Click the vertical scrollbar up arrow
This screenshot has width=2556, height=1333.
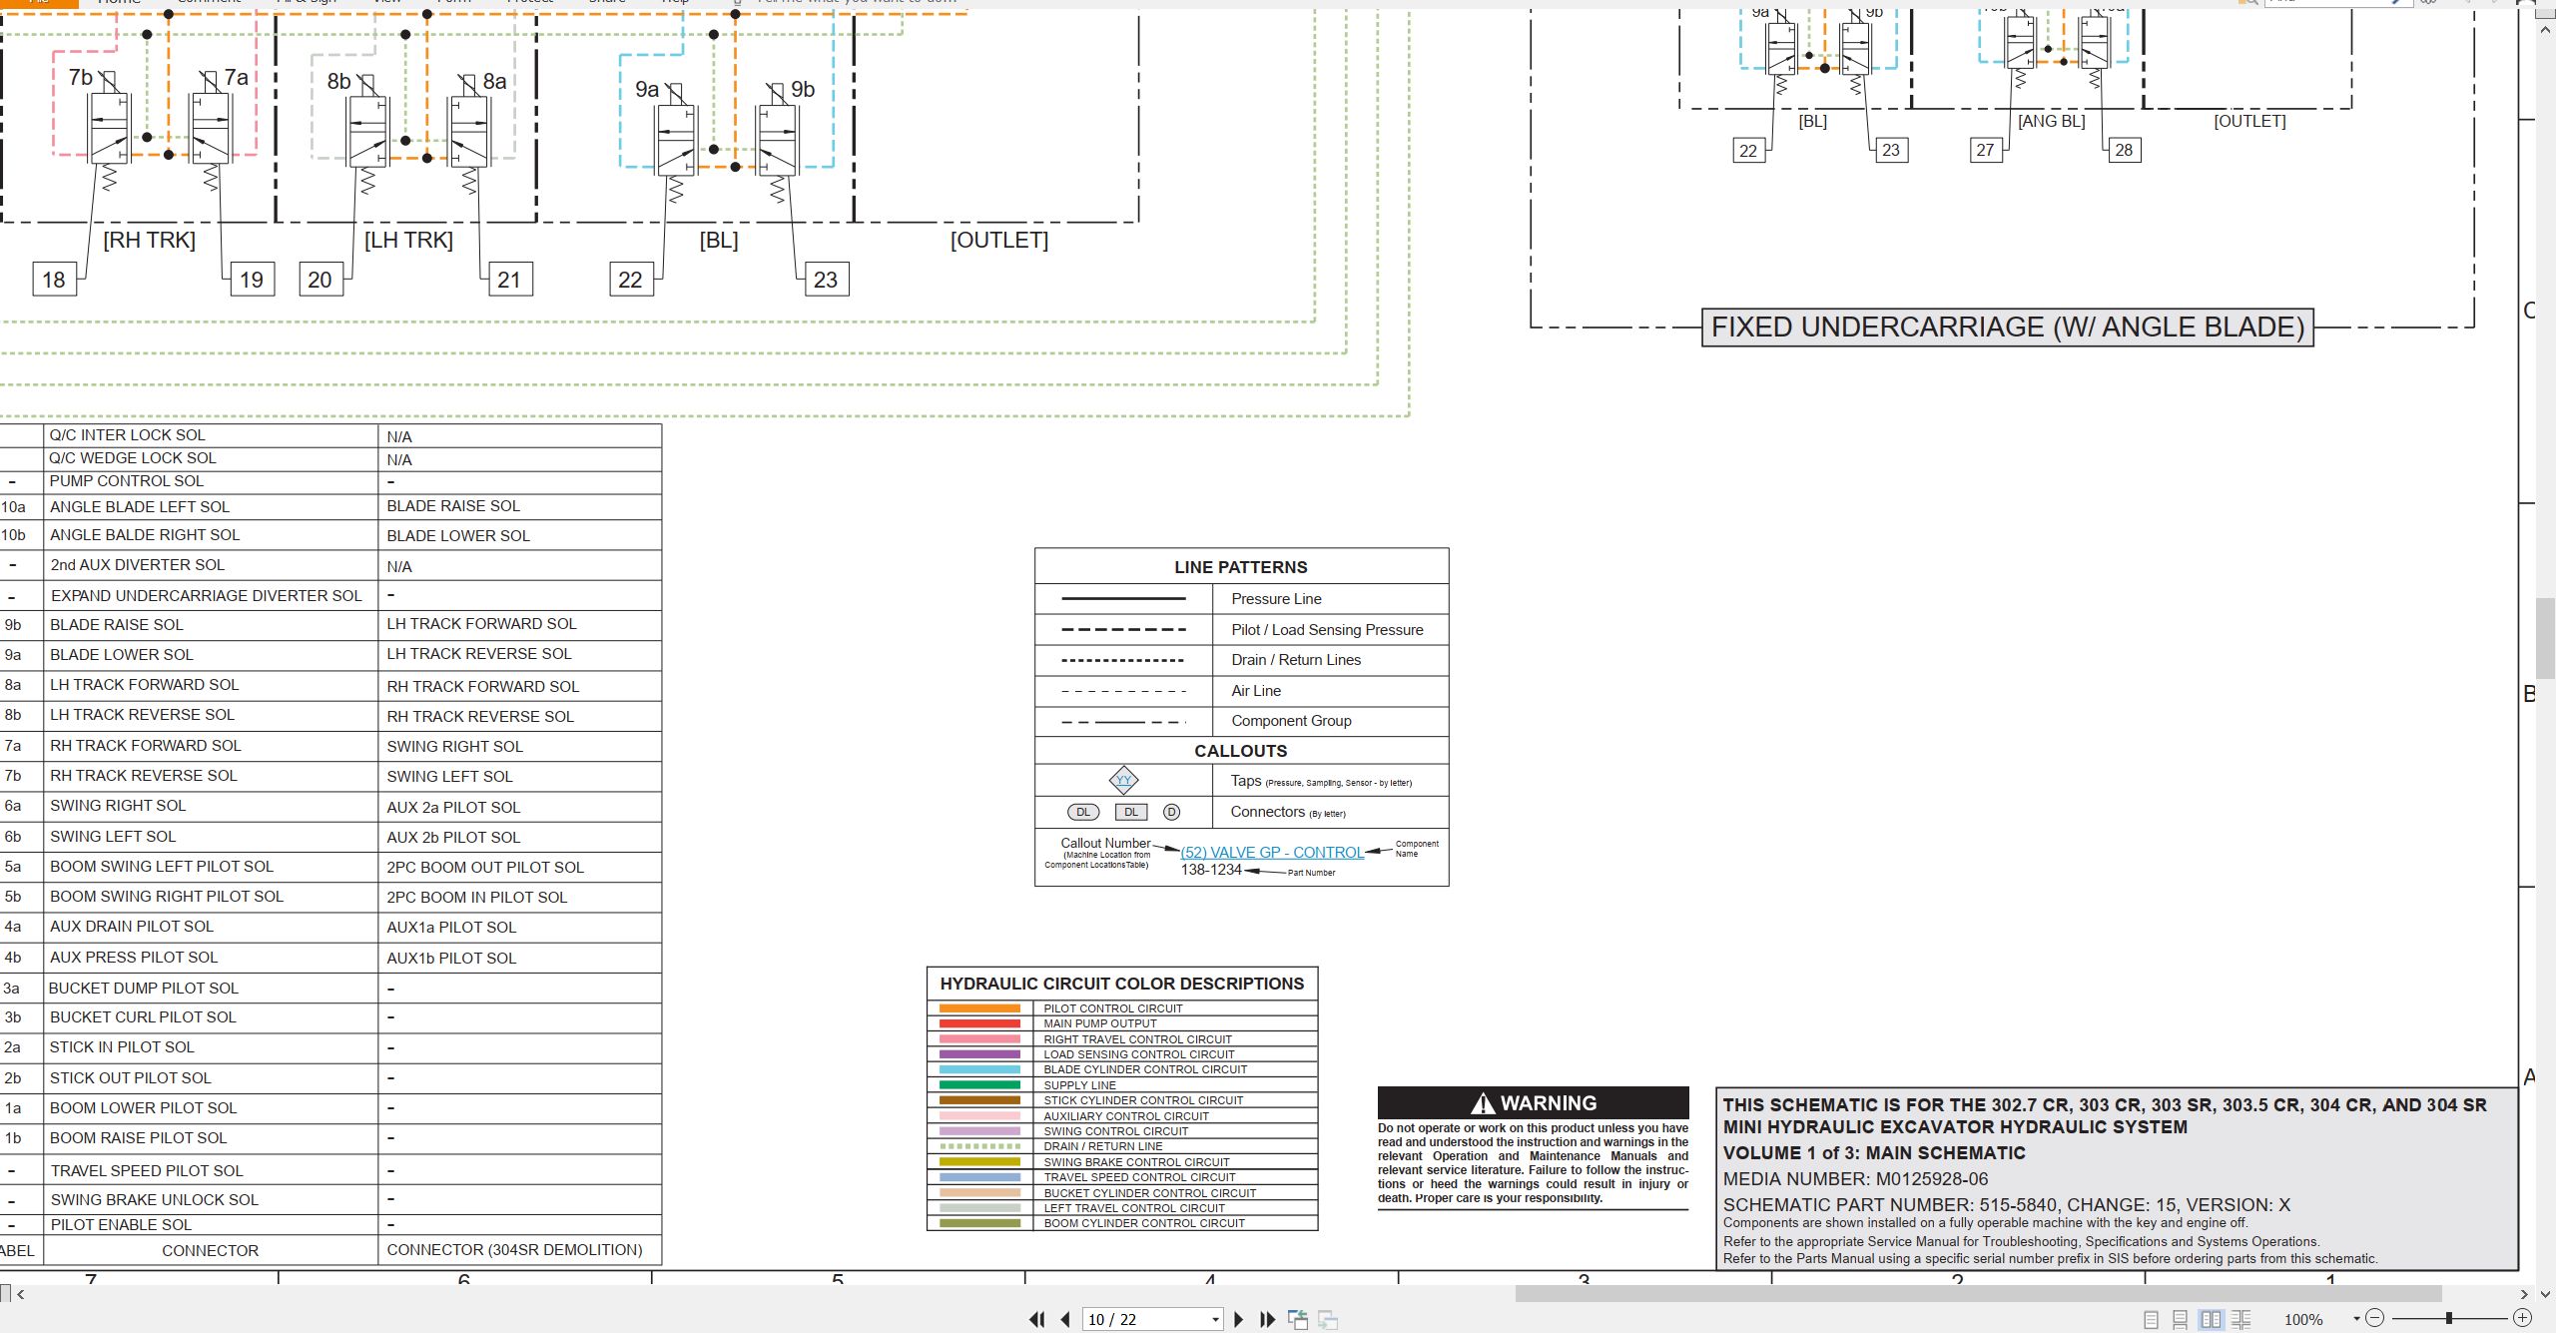coord(2545,30)
